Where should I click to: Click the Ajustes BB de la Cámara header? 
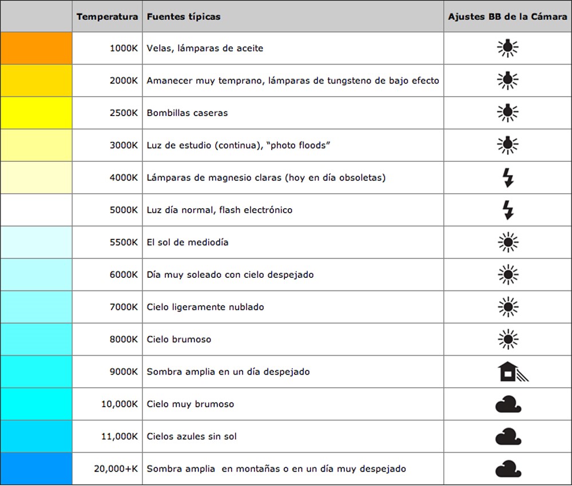[507, 17]
